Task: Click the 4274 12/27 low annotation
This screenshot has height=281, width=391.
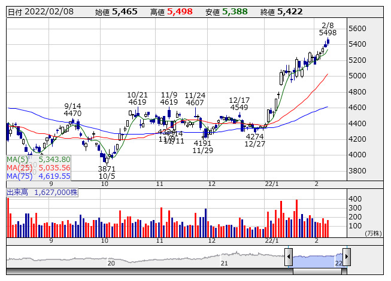Action: 254,140
